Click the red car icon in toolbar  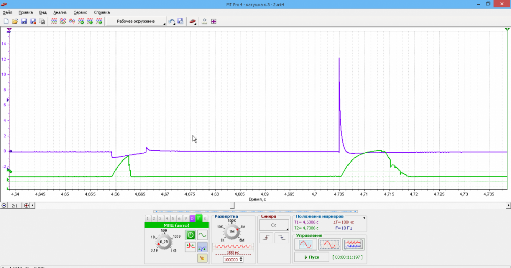[x=193, y=21]
